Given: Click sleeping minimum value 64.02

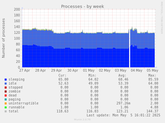Looking at the screenshot, I should (x=93, y=80).
